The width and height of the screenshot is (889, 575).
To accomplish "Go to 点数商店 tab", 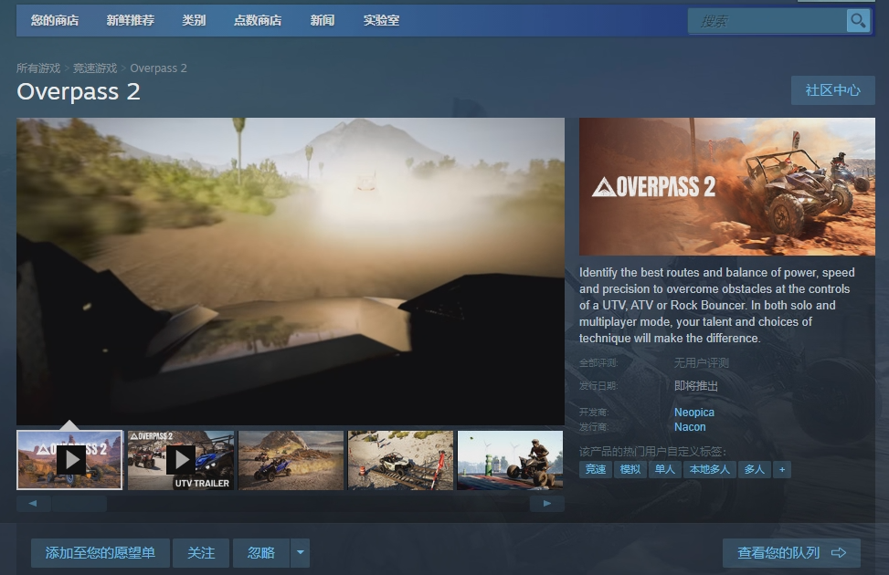I will [258, 21].
